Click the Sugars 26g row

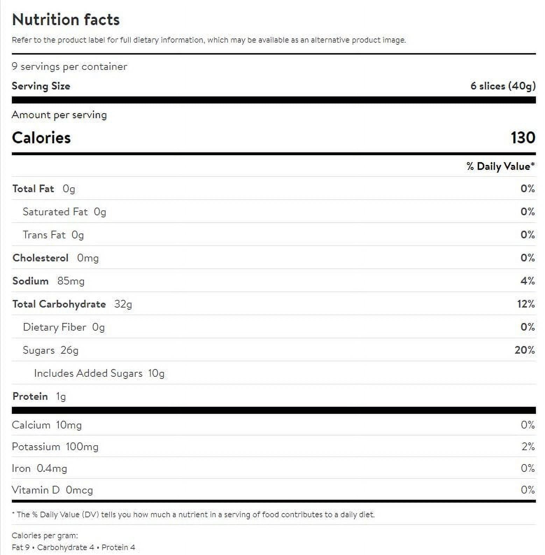coord(274,350)
